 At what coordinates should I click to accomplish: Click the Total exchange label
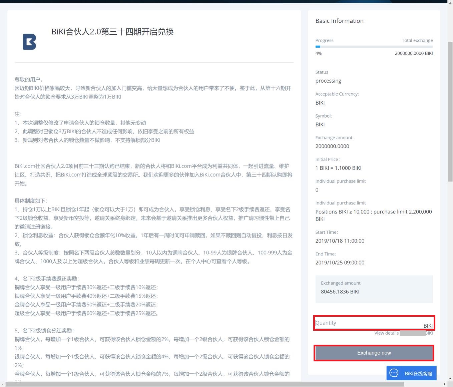pos(417,40)
